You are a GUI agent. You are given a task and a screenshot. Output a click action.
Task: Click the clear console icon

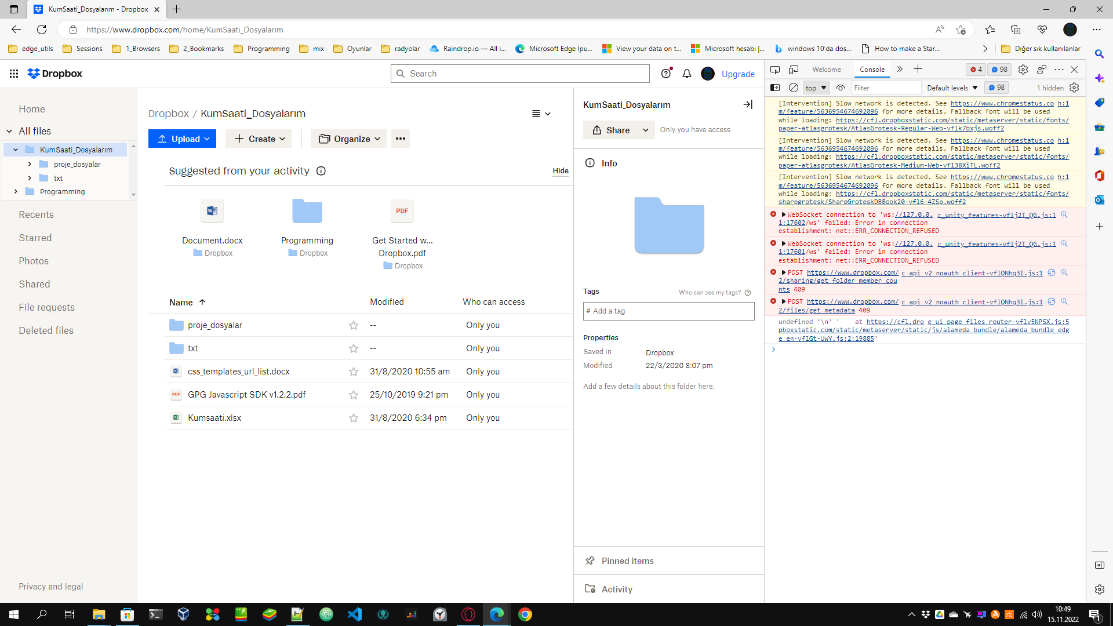coord(794,88)
